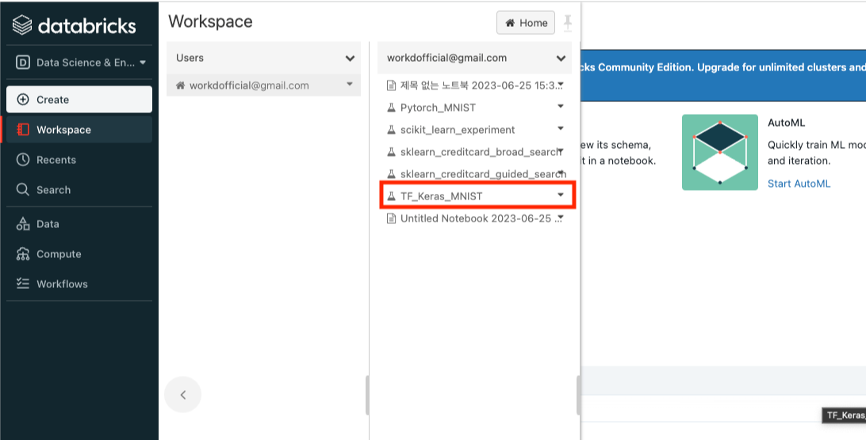This screenshot has width=866, height=440.
Task: Click the flask icon beside sklearn_creditcard_broad_search
Action: [391, 152]
